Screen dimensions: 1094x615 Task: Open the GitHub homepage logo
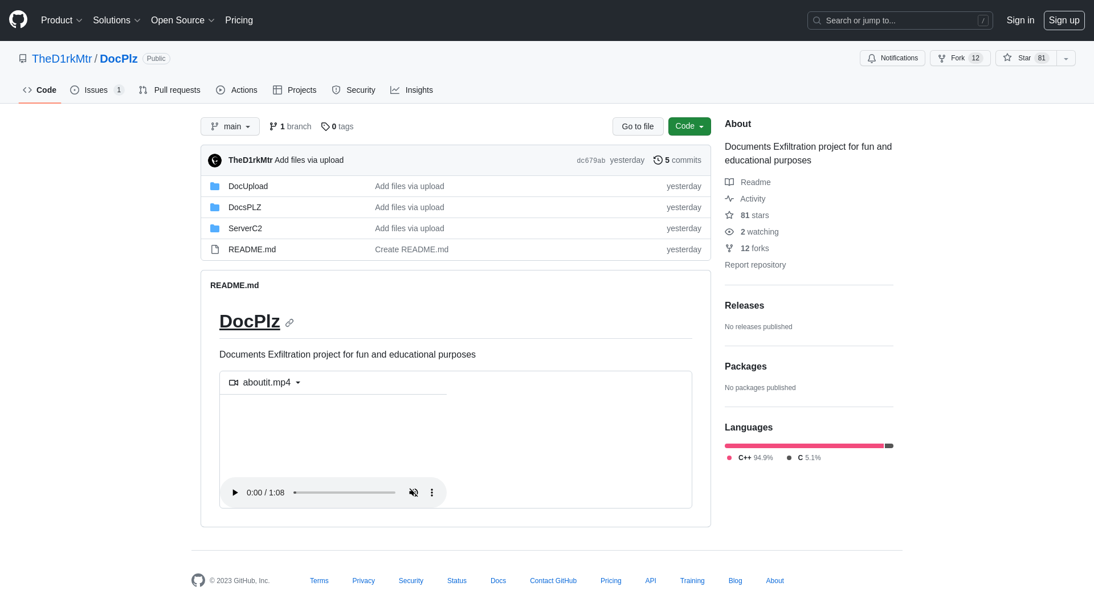coord(18,20)
